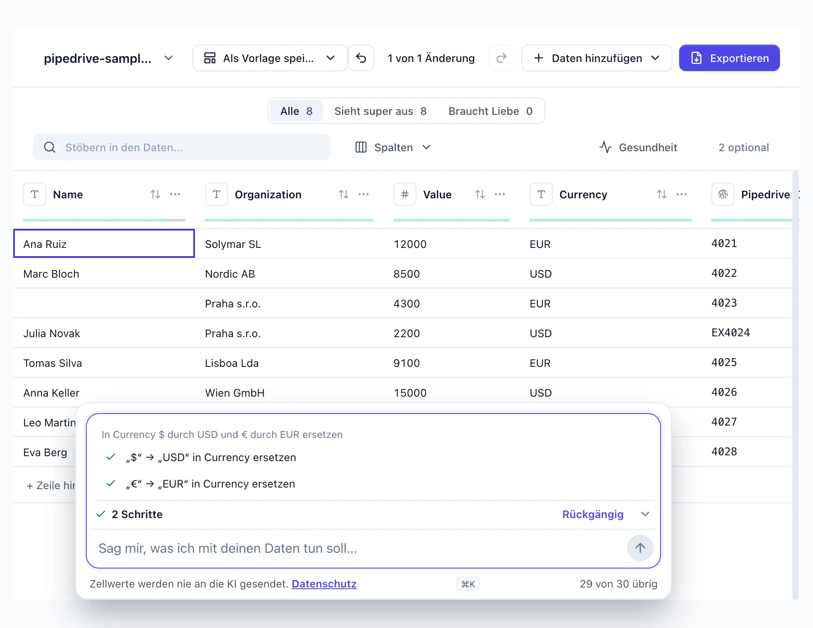The width and height of the screenshot is (813, 628).
Task: Click Rückgängig to undo the steps
Action: (593, 514)
